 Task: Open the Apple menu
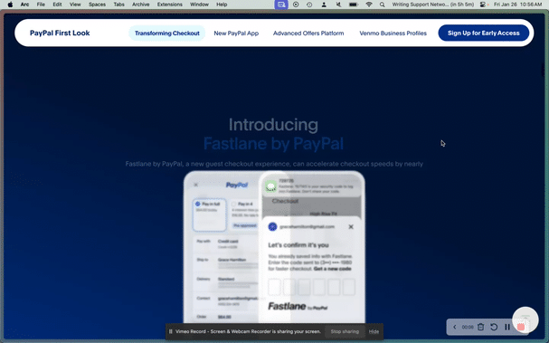[10, 5]
